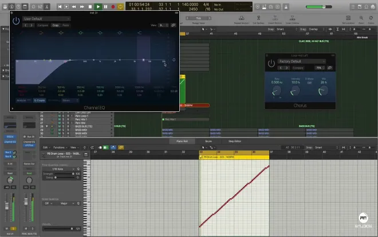
Task: Open Quick Help question-mark icon
Action: click(x=18, y=7)
